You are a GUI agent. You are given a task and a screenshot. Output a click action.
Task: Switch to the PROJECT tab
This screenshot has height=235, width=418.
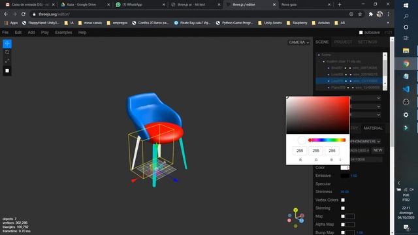click(x=343, y=42)
